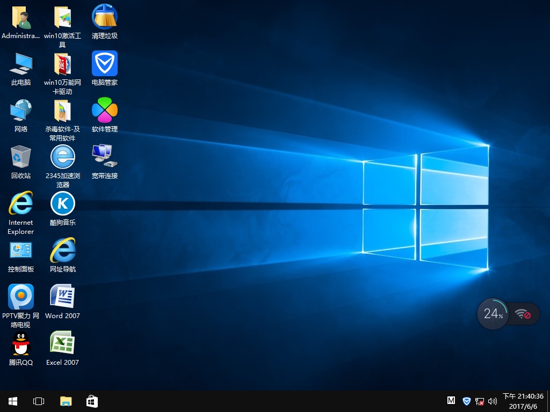Select the PPTV聚力 网络电视 desktop icon

click(x=21, y=297)
